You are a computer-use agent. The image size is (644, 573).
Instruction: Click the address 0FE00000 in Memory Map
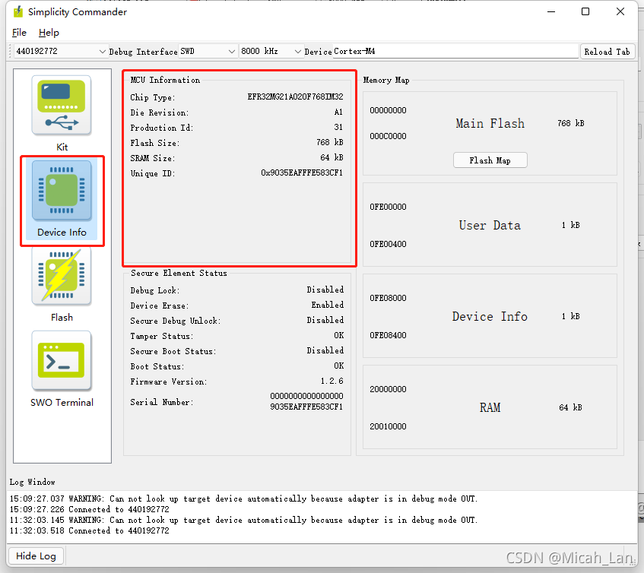[x=388, y=207]
